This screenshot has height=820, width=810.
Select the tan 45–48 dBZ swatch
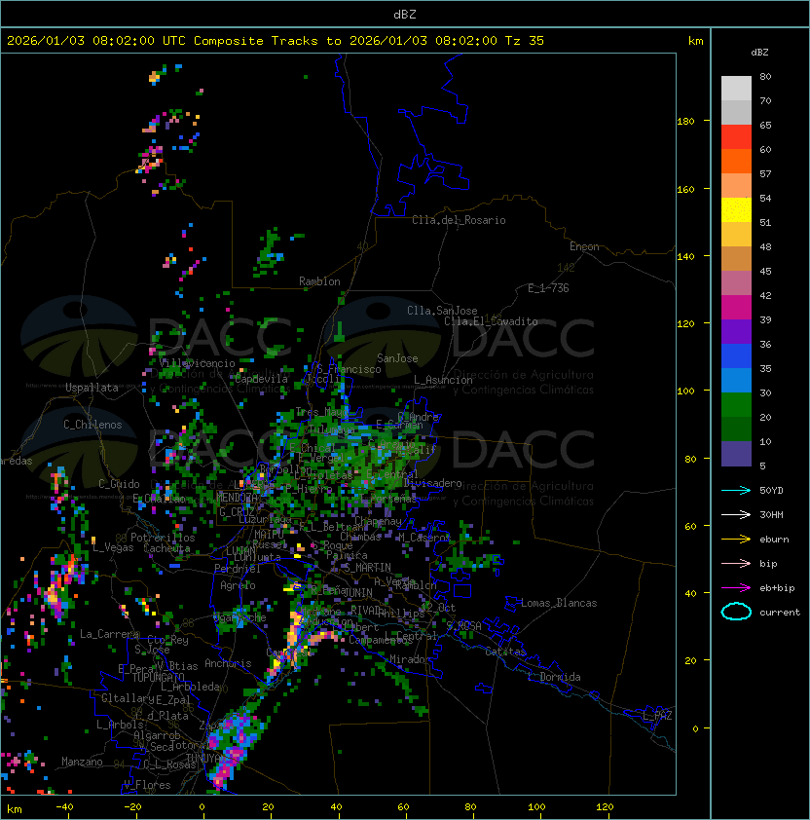[x=736, y=259]
